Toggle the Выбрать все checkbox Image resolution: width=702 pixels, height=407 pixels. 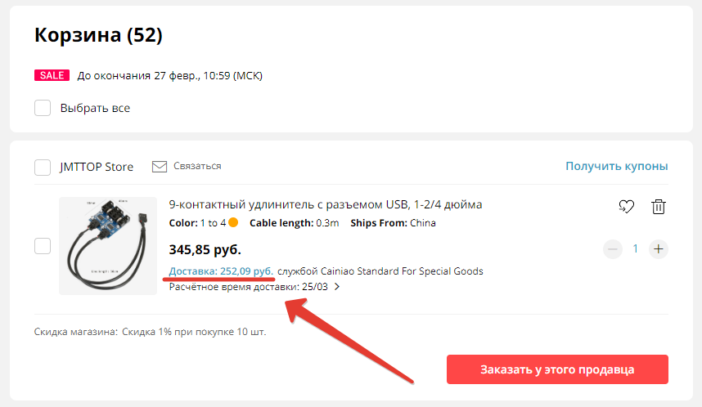pyautogui.click(x=43, y=108)
